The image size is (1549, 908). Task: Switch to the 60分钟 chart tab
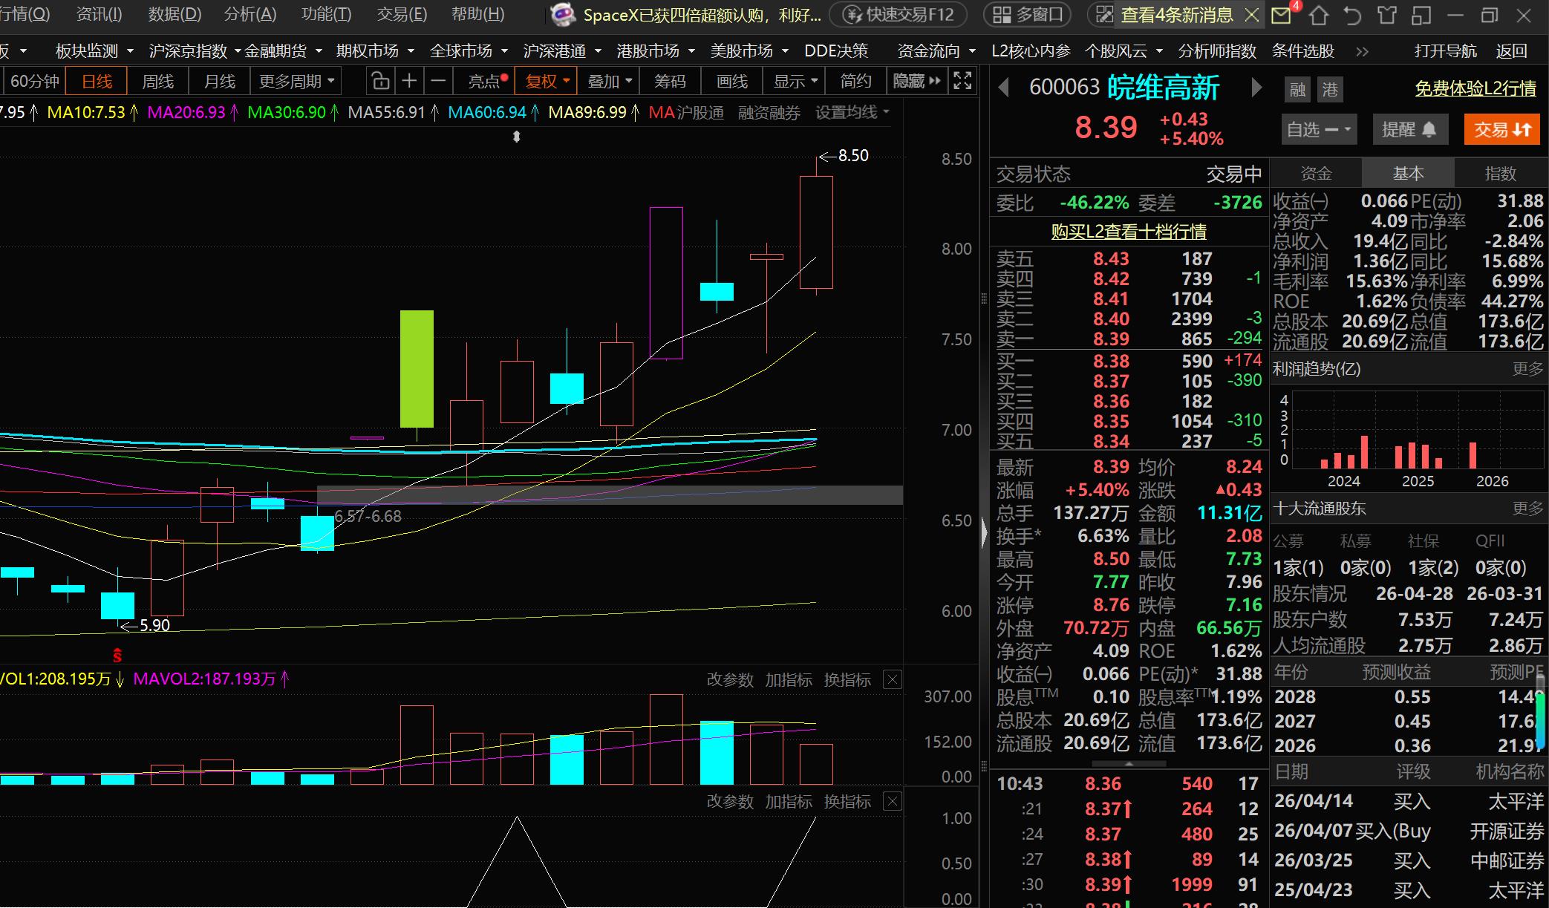[x=35, y=81]
